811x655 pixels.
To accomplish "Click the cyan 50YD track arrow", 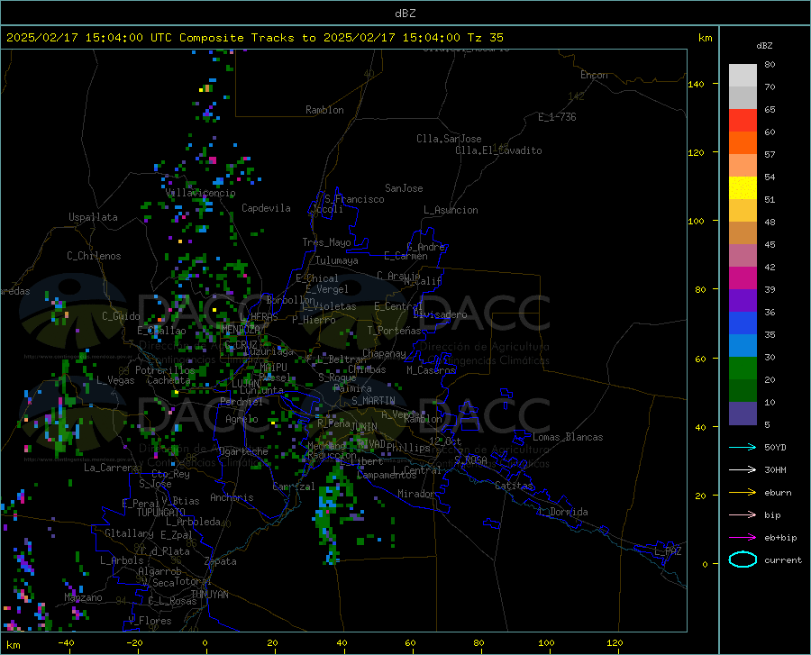I will tap(743, 447).
